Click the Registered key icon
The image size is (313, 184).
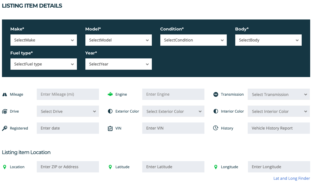pos(5,128)
